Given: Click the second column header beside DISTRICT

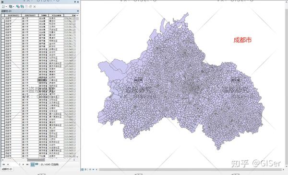Looking at the screenshot, I should [30, 15].
